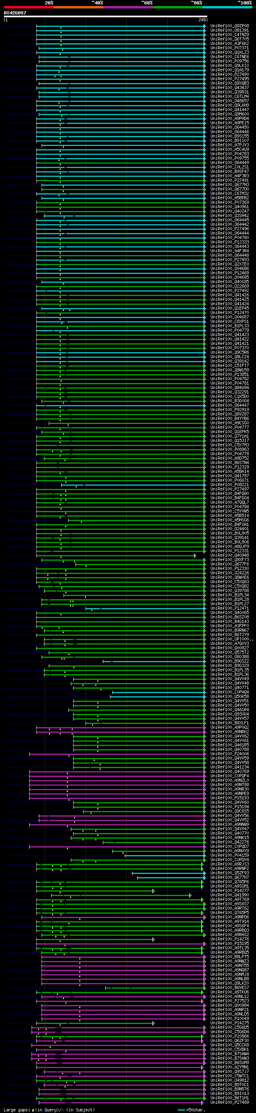Click the purple ~60% identity color segment

point(128,7)
